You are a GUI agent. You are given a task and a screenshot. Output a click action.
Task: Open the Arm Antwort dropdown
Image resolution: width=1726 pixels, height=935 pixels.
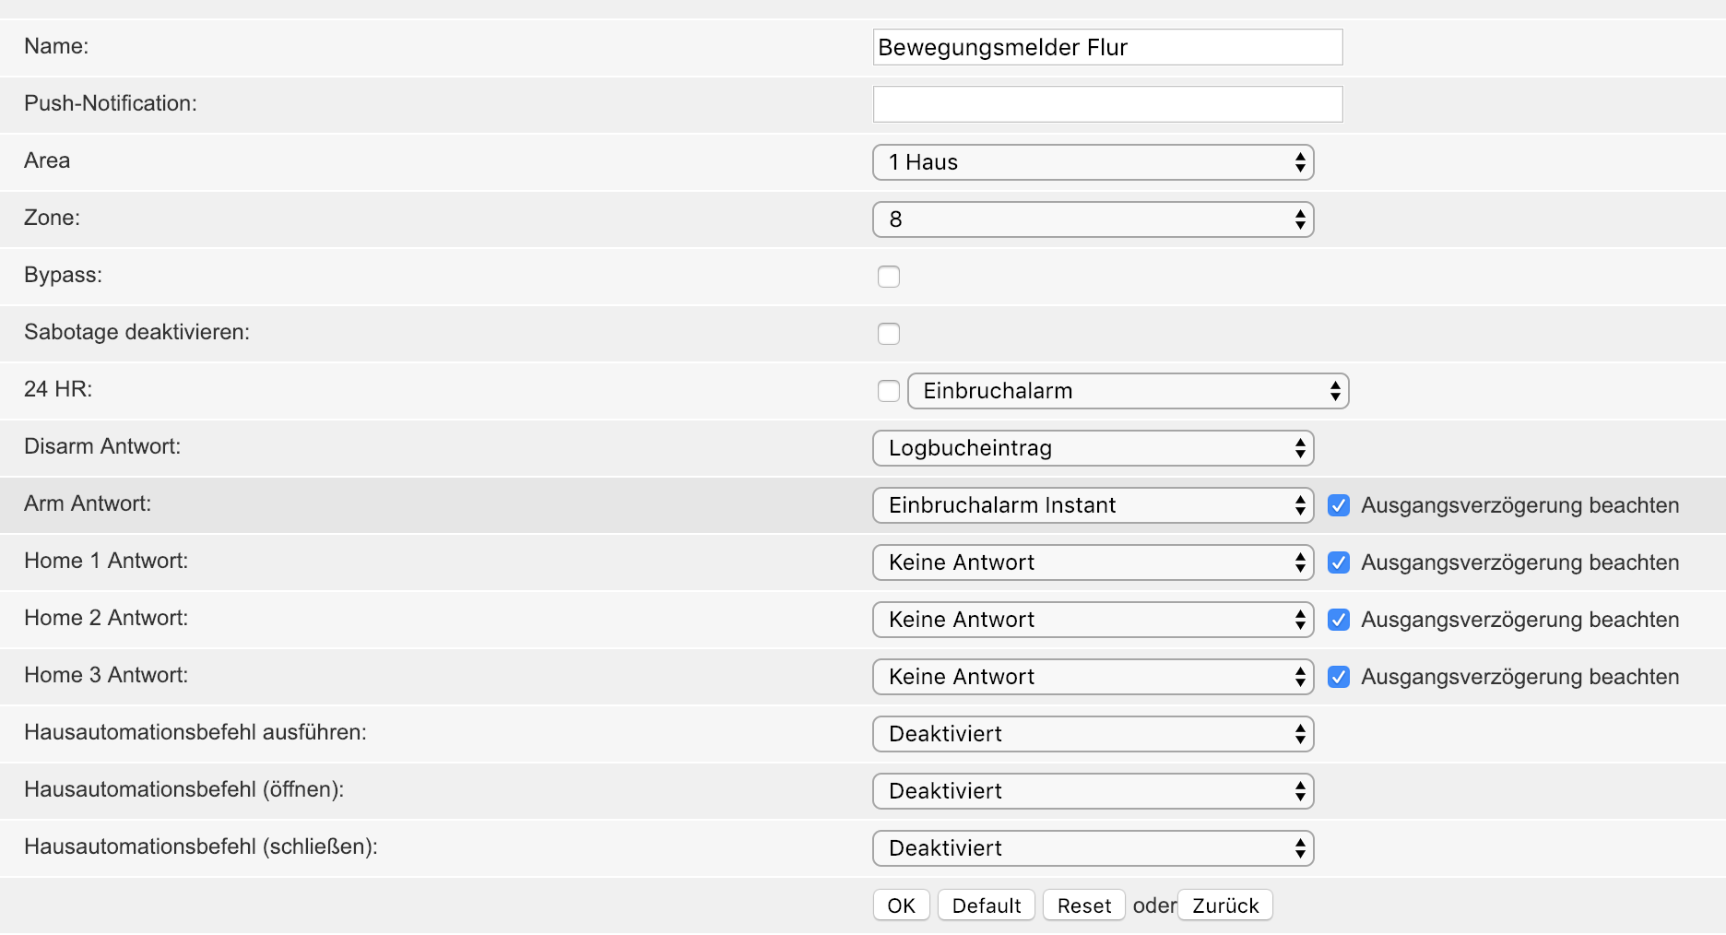pos(1093,505)
